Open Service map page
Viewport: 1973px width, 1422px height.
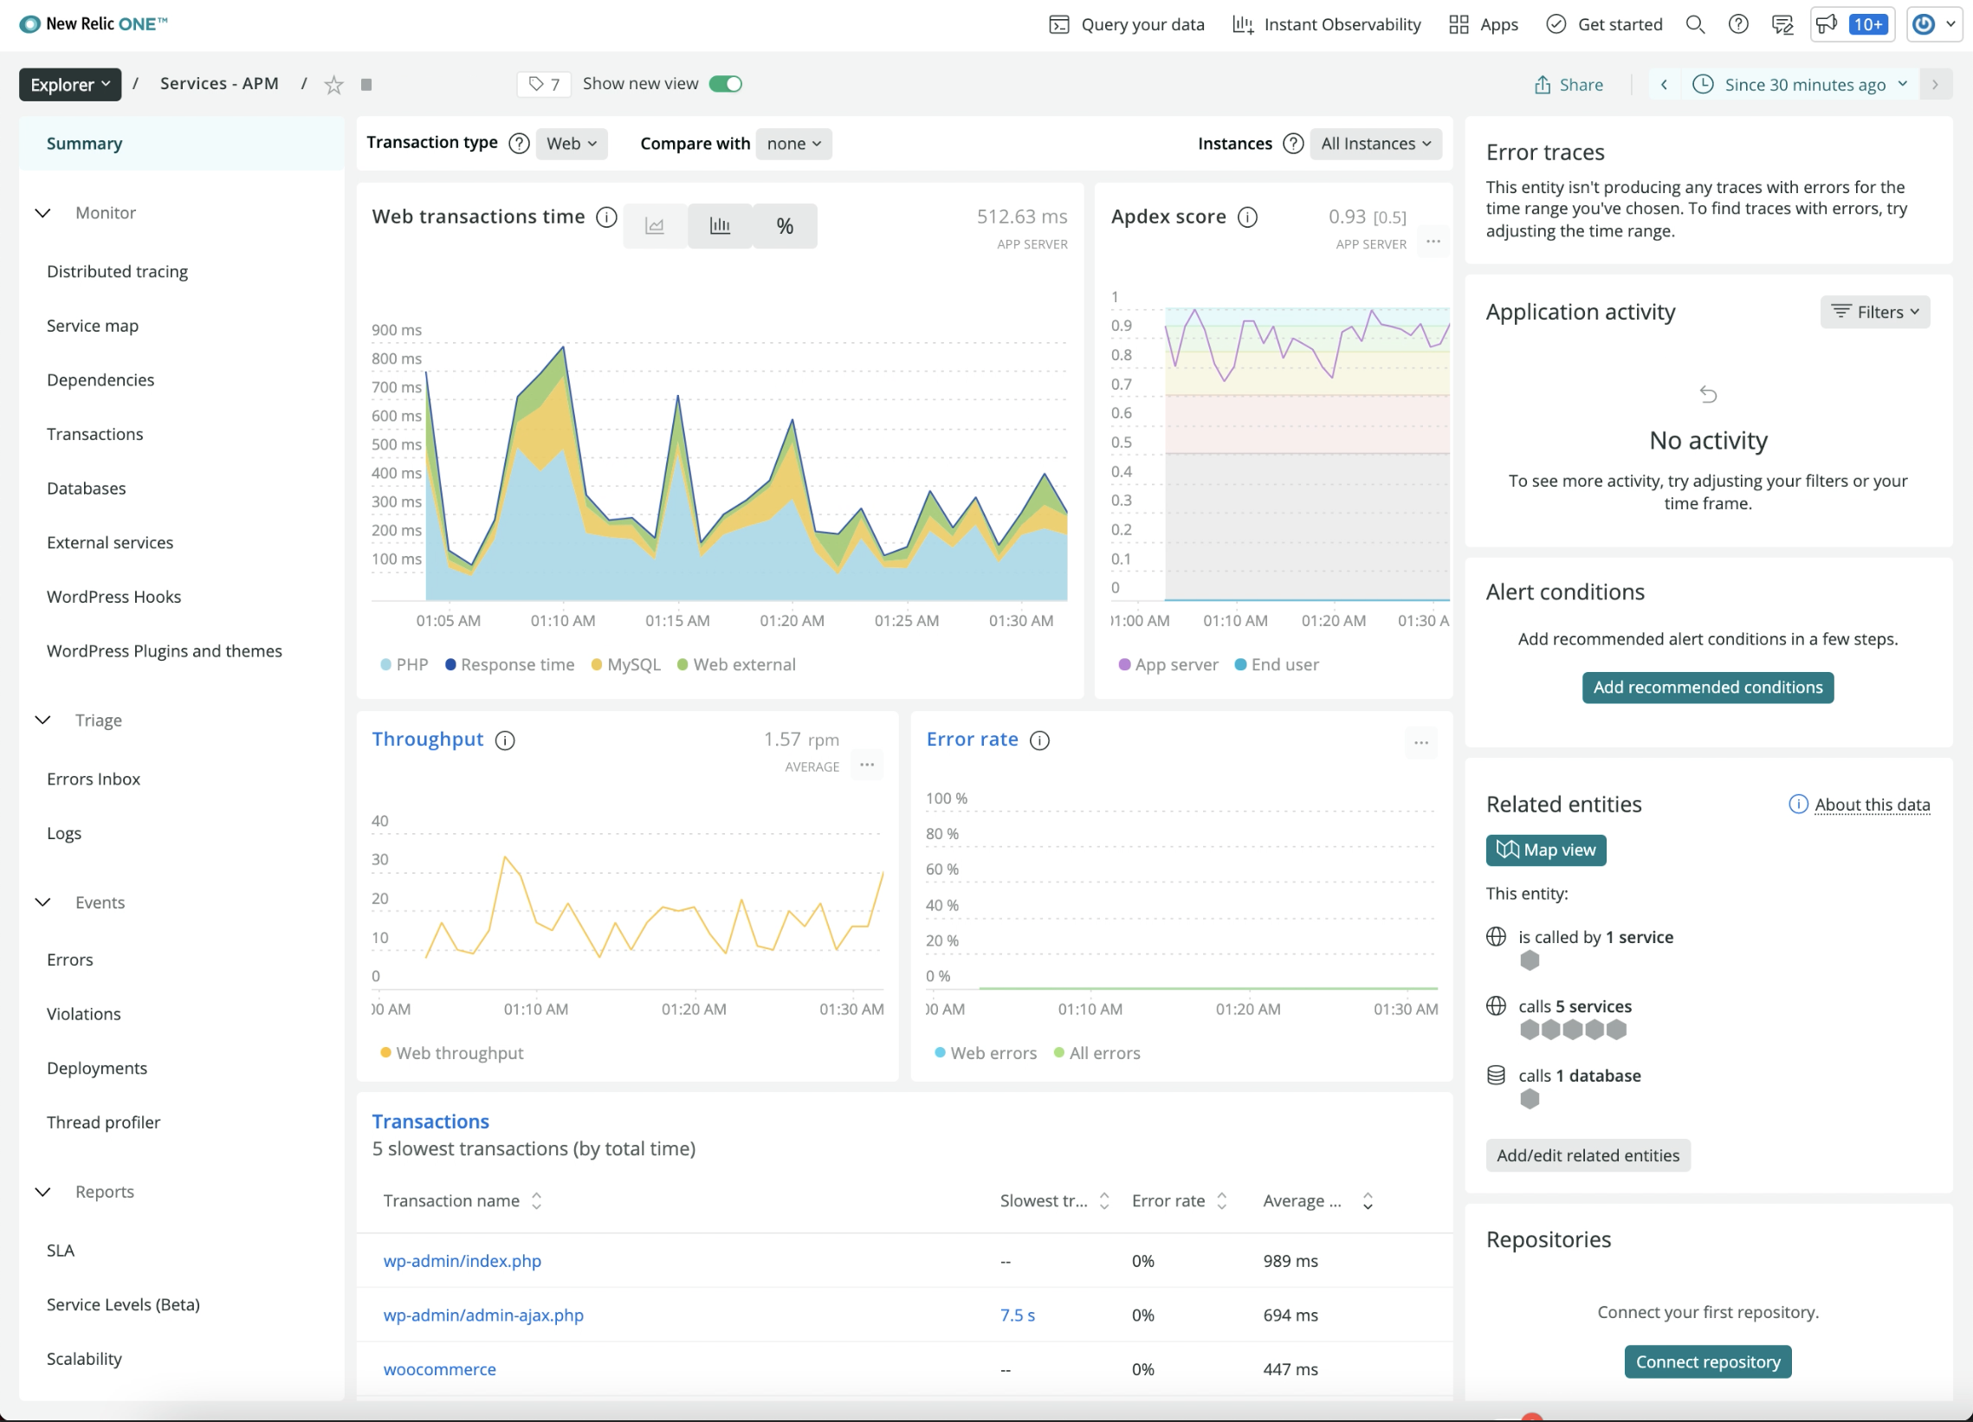pyautogui.click(x=93, y=326)
